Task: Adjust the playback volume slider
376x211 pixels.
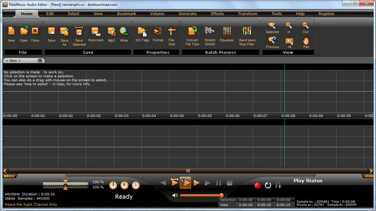Action: (x=202, y=195)
